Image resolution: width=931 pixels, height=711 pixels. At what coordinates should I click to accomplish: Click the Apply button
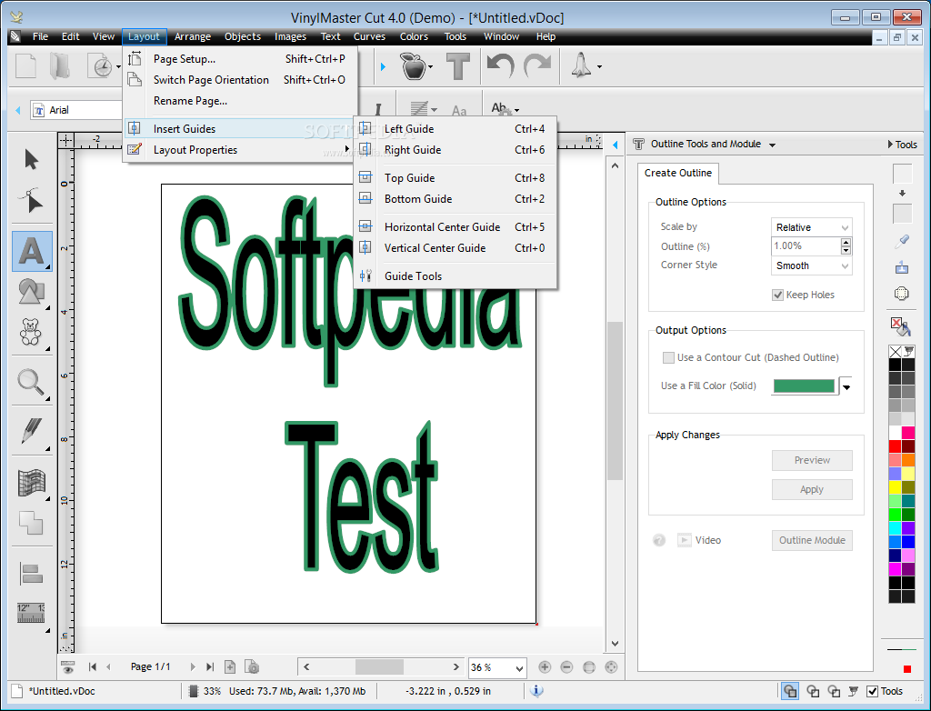(x=812, y=489)
